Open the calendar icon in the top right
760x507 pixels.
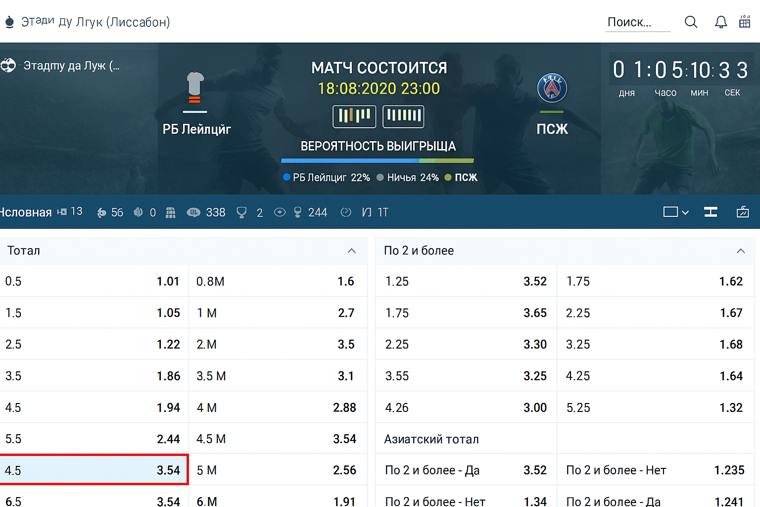pos(744,22)
